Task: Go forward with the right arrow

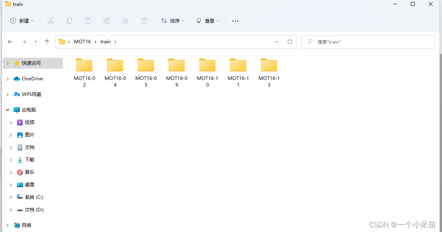Action: pyautogui.click(x=24, y=42)
